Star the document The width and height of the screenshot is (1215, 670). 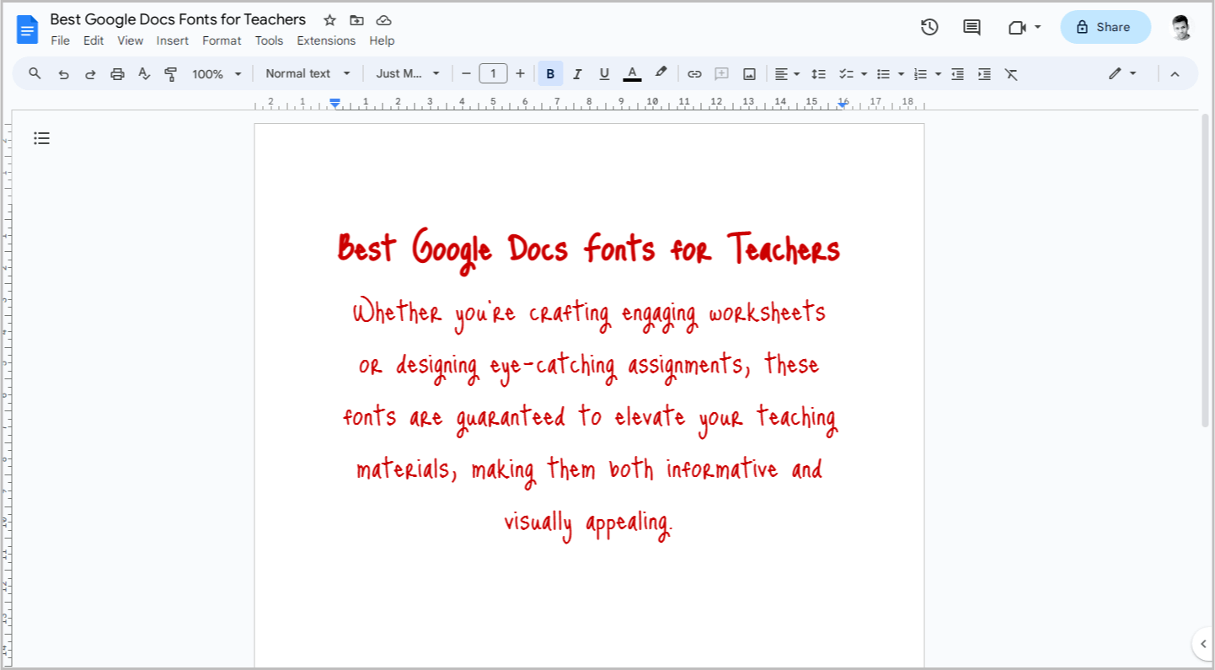point(329,20)
